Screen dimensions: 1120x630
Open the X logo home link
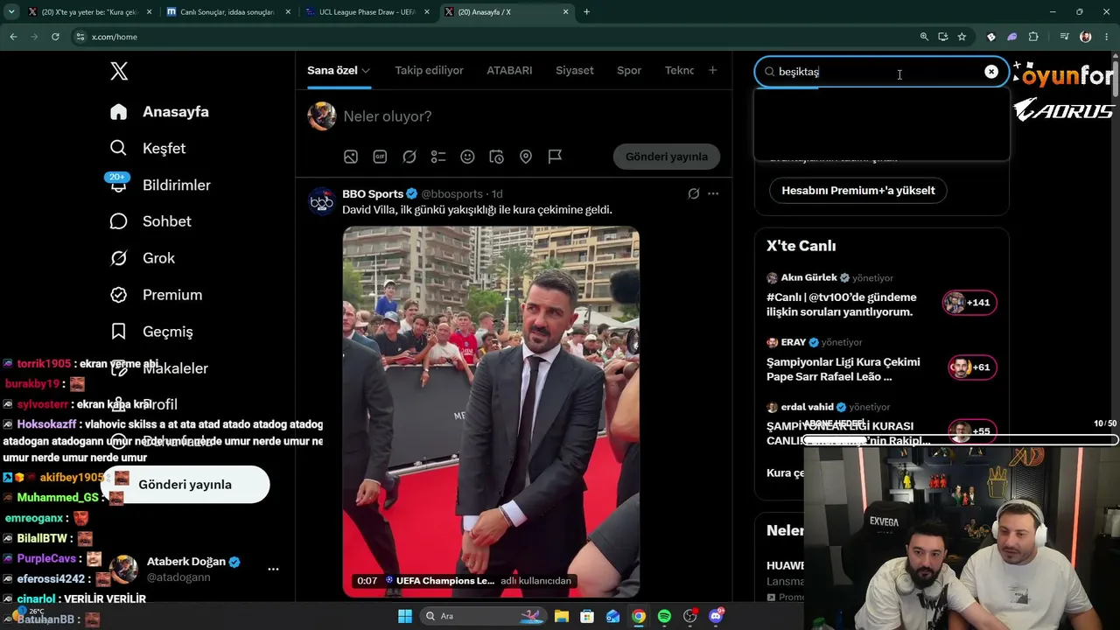coord(119,72)
